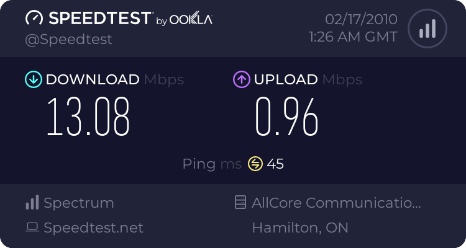The height and width of the screenshot is (248, 466).
Task: Select the AllCore Communications server name
Action: click(x=336, y=203)
